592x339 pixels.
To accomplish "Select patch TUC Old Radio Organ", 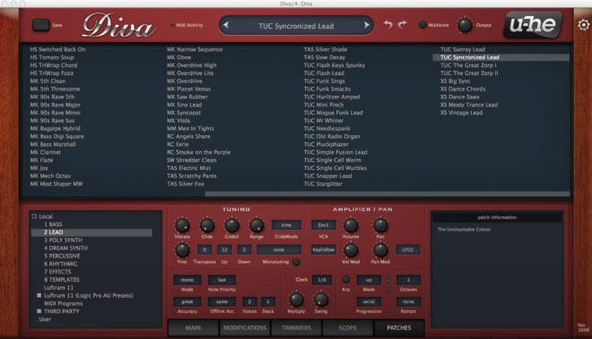I will point(332,136).
